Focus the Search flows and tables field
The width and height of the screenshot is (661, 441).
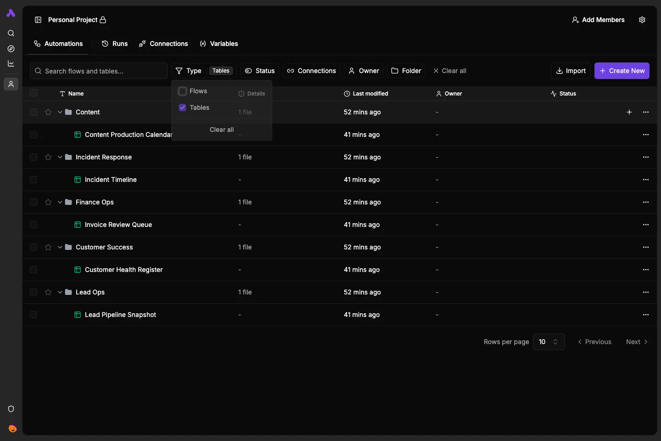tap(99, 71)
